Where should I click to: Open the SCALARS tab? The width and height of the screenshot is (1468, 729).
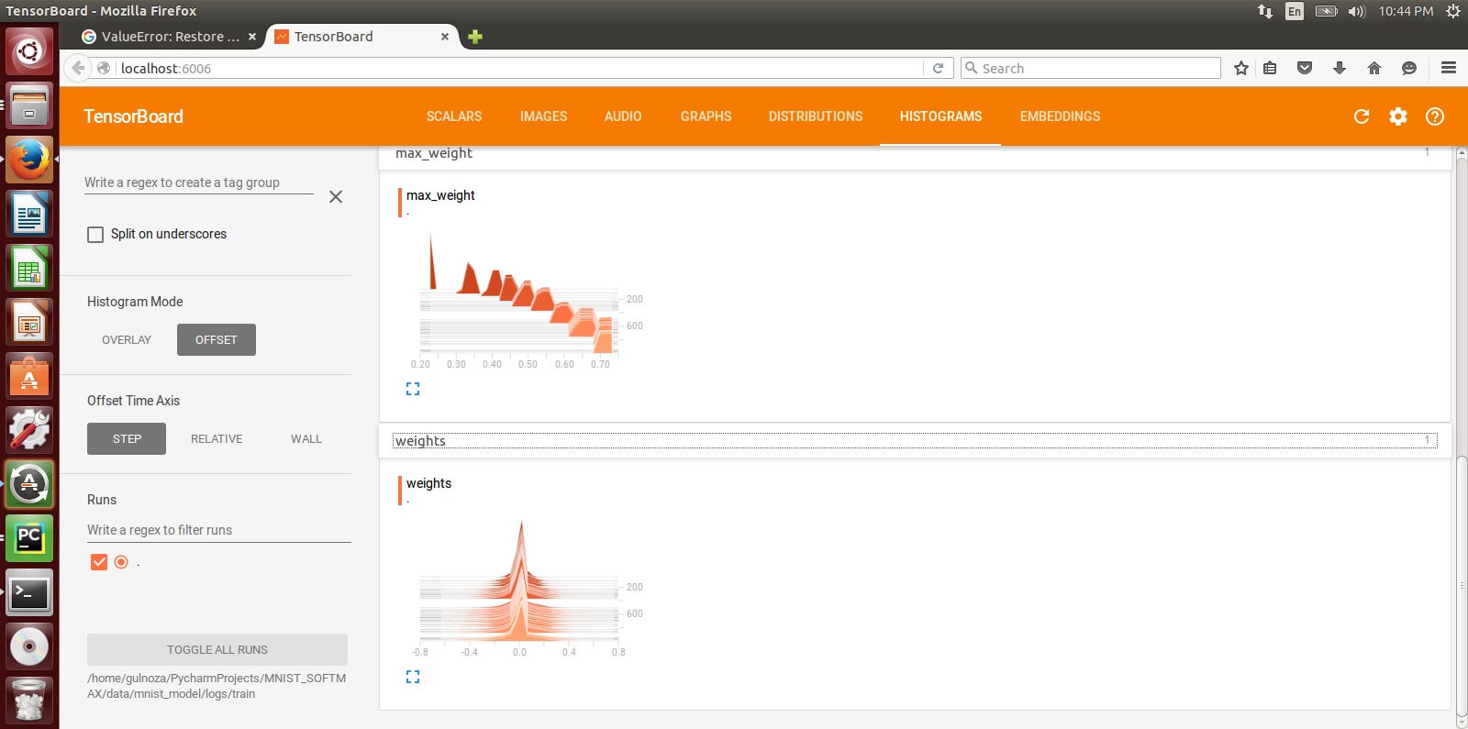click(x=454, y=116)
